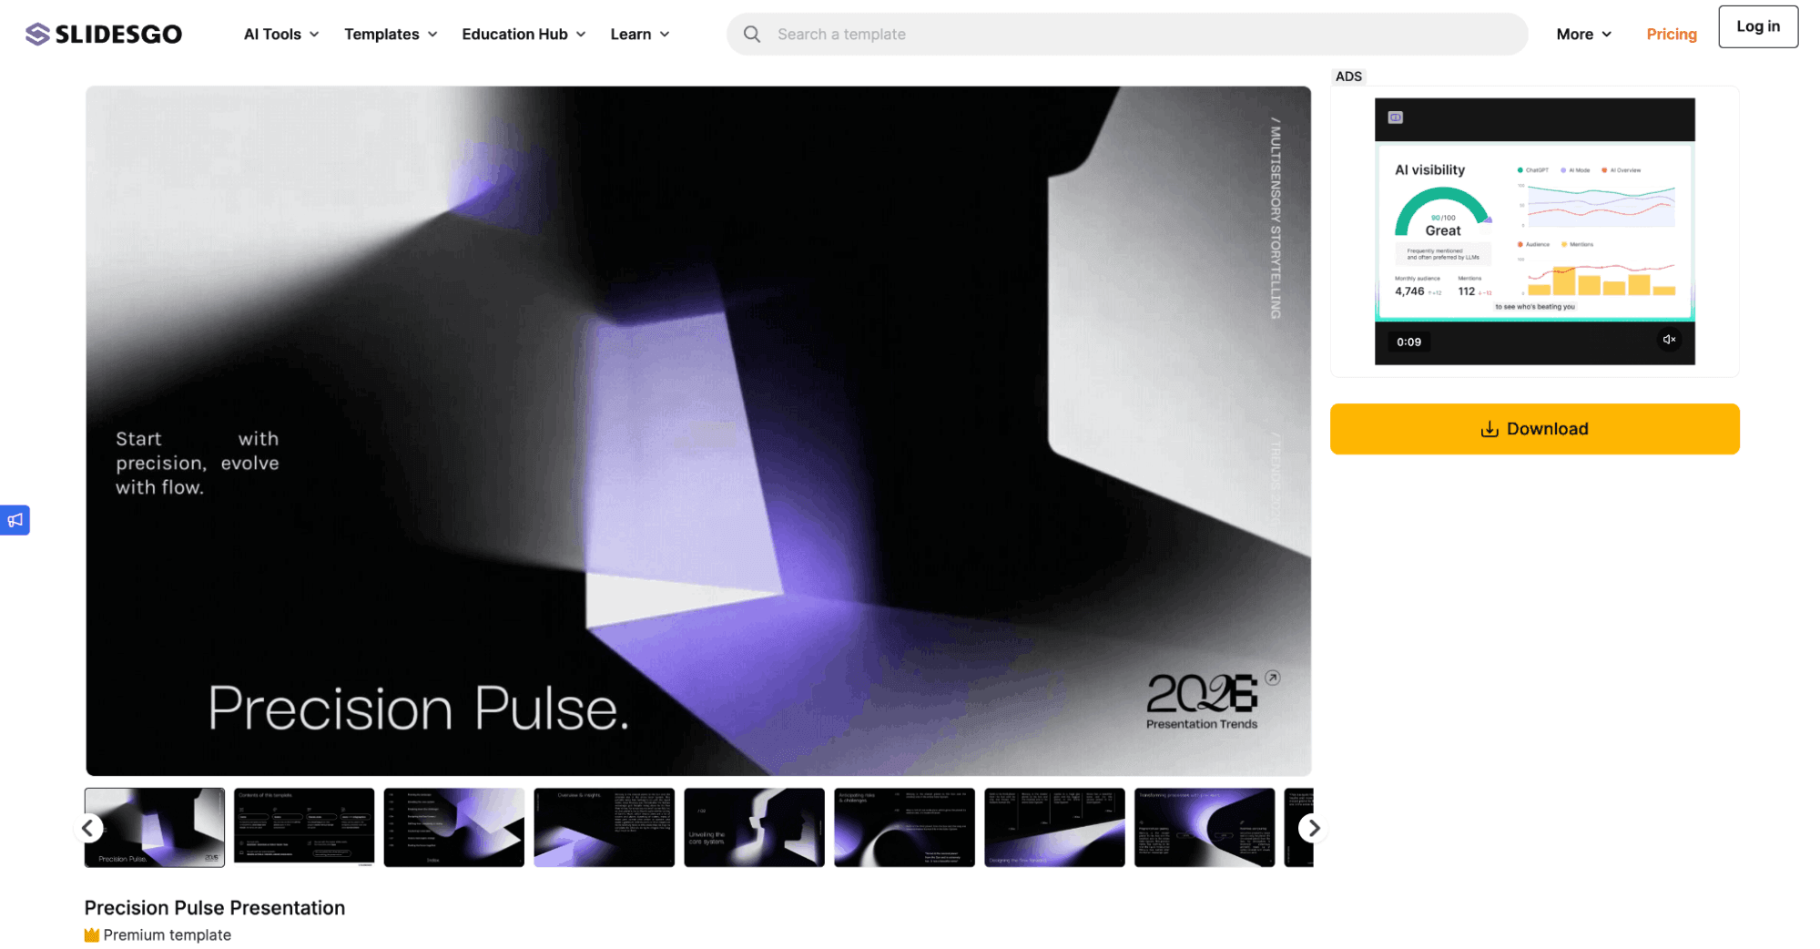The width and height of the screenshot is (1820, 949).
Task: Select the Unveiling the core system thumbnail
Action: (x=754, y=827)
